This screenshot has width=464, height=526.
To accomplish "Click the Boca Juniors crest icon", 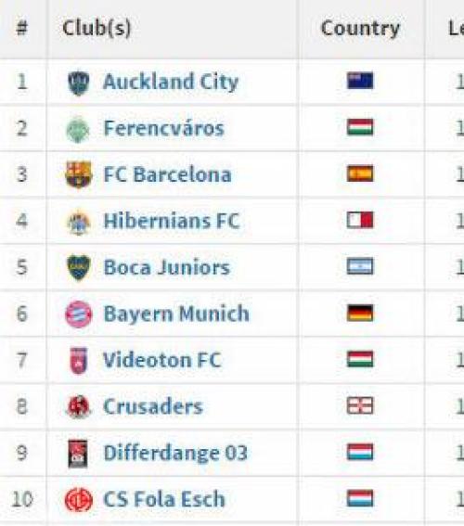I will click(79, 267).
